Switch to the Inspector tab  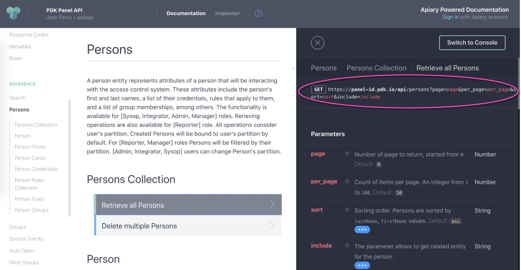pos(227,13)
